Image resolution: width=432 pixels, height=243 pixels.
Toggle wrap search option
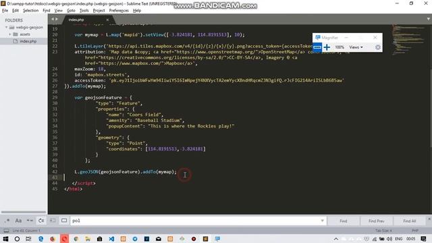41,221
